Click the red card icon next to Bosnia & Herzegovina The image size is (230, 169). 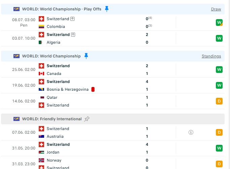point(93,89)
